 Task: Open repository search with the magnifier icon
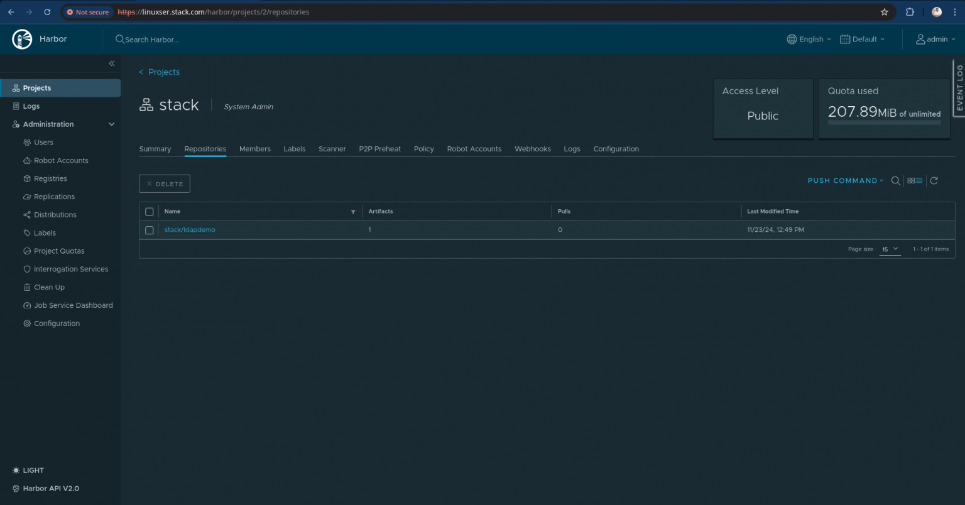tap(896, 181)
